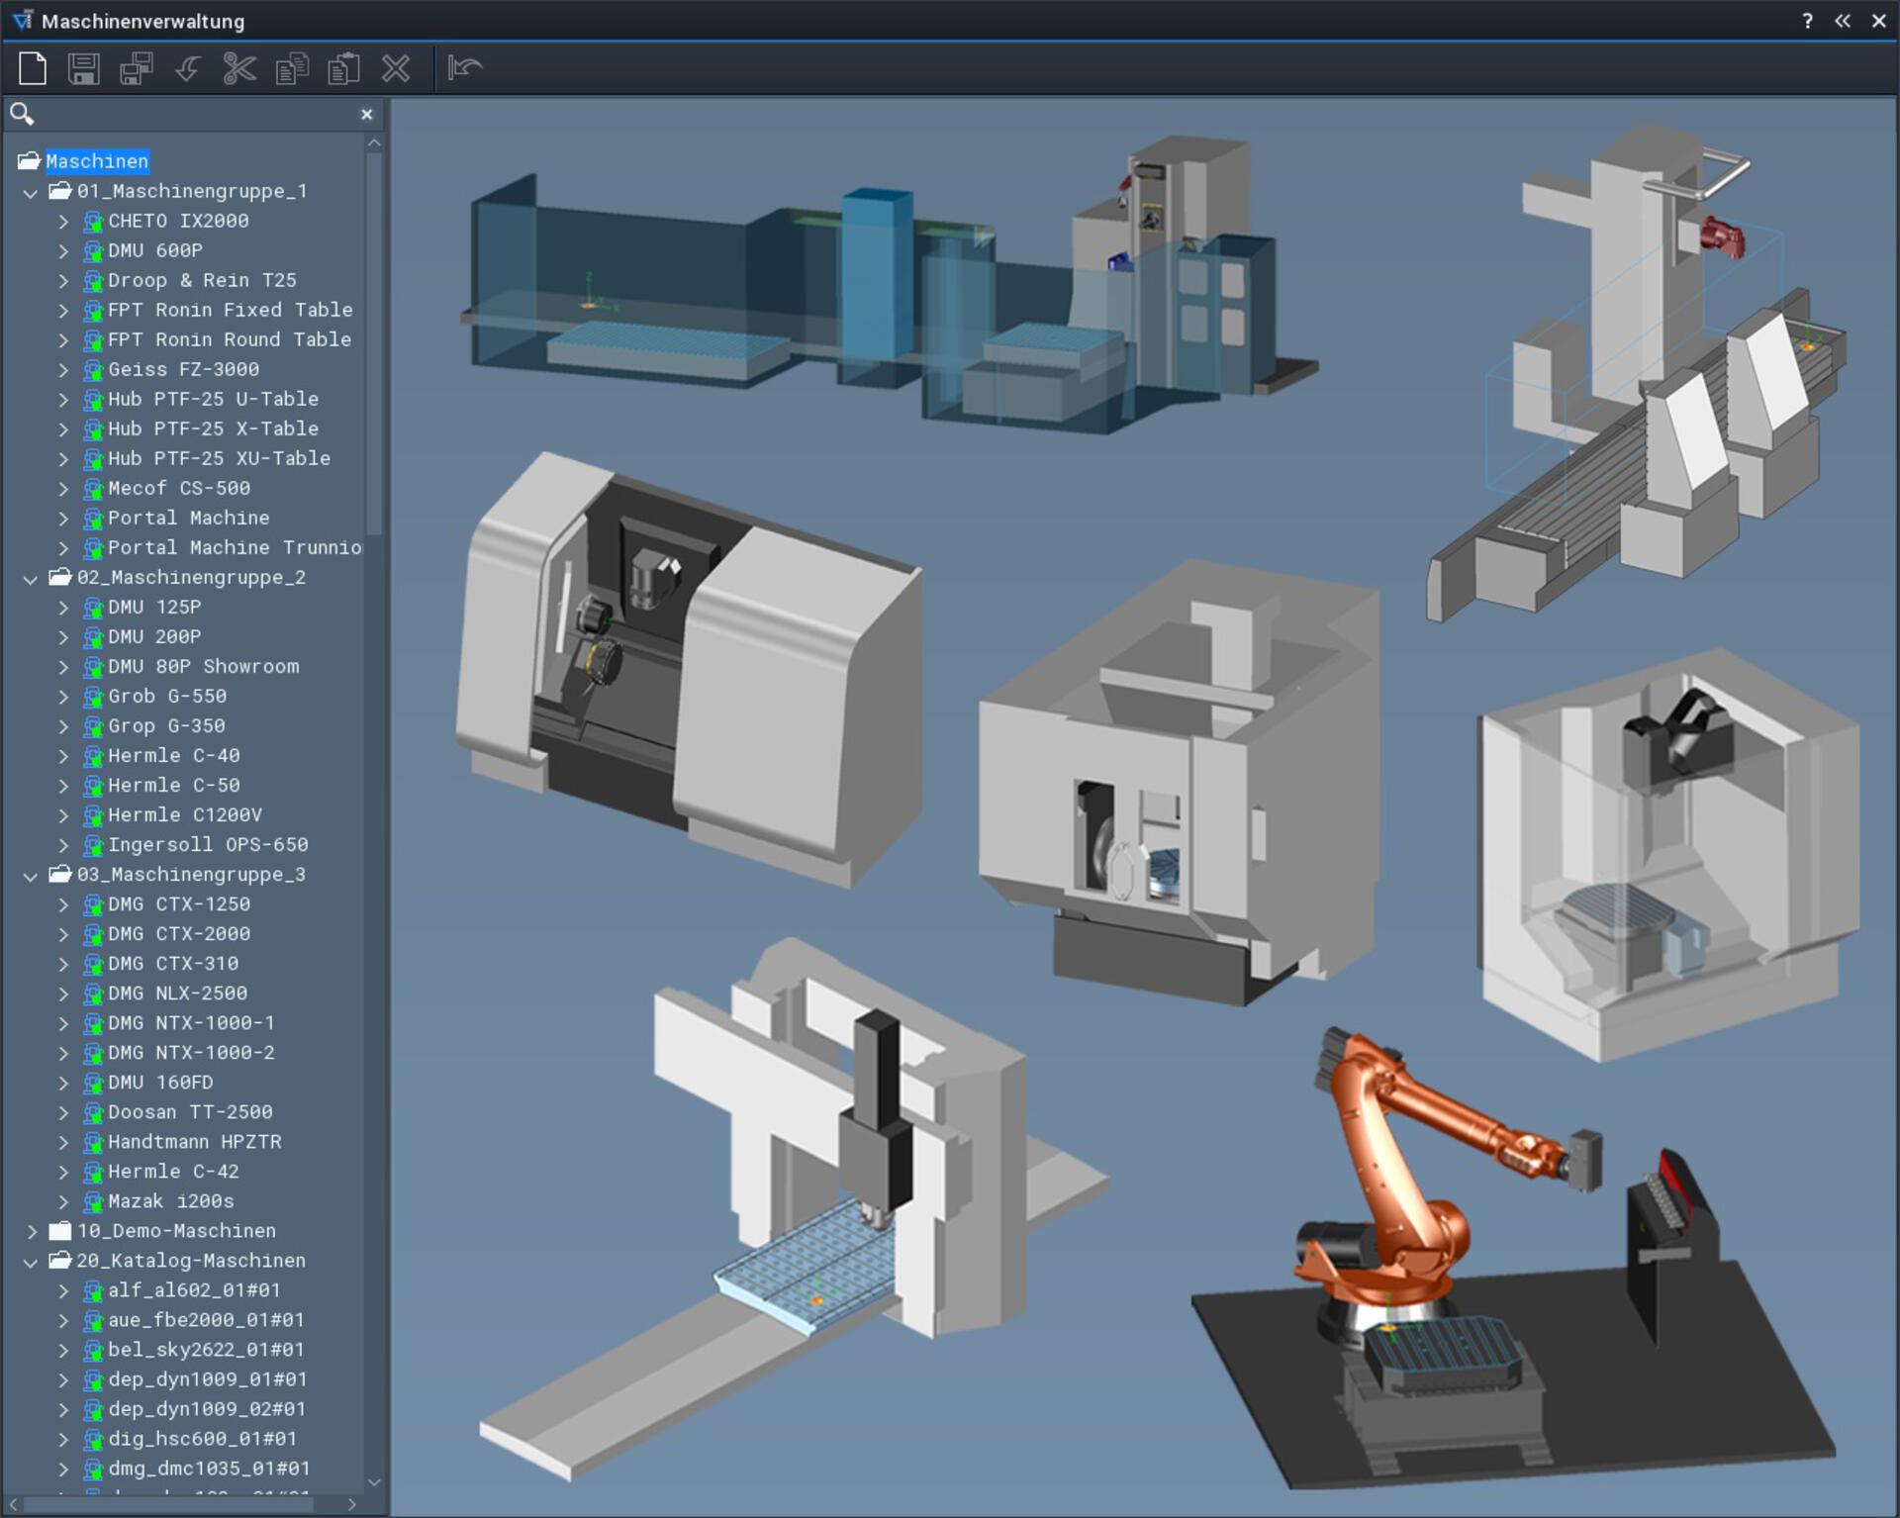This screenshot has width=1900, height=1518.
Task: Click the Save floppy disk icon
Action: pyautogui.click(x=84, y=68)
